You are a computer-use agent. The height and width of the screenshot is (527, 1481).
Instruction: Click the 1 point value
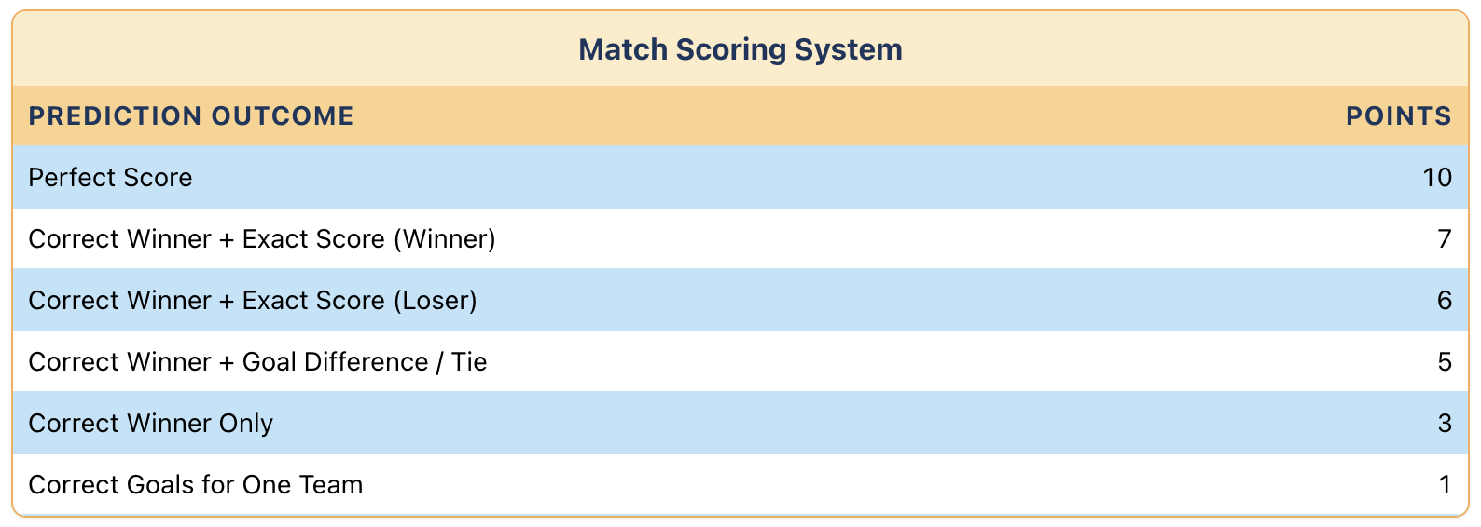coord(1446,485)
